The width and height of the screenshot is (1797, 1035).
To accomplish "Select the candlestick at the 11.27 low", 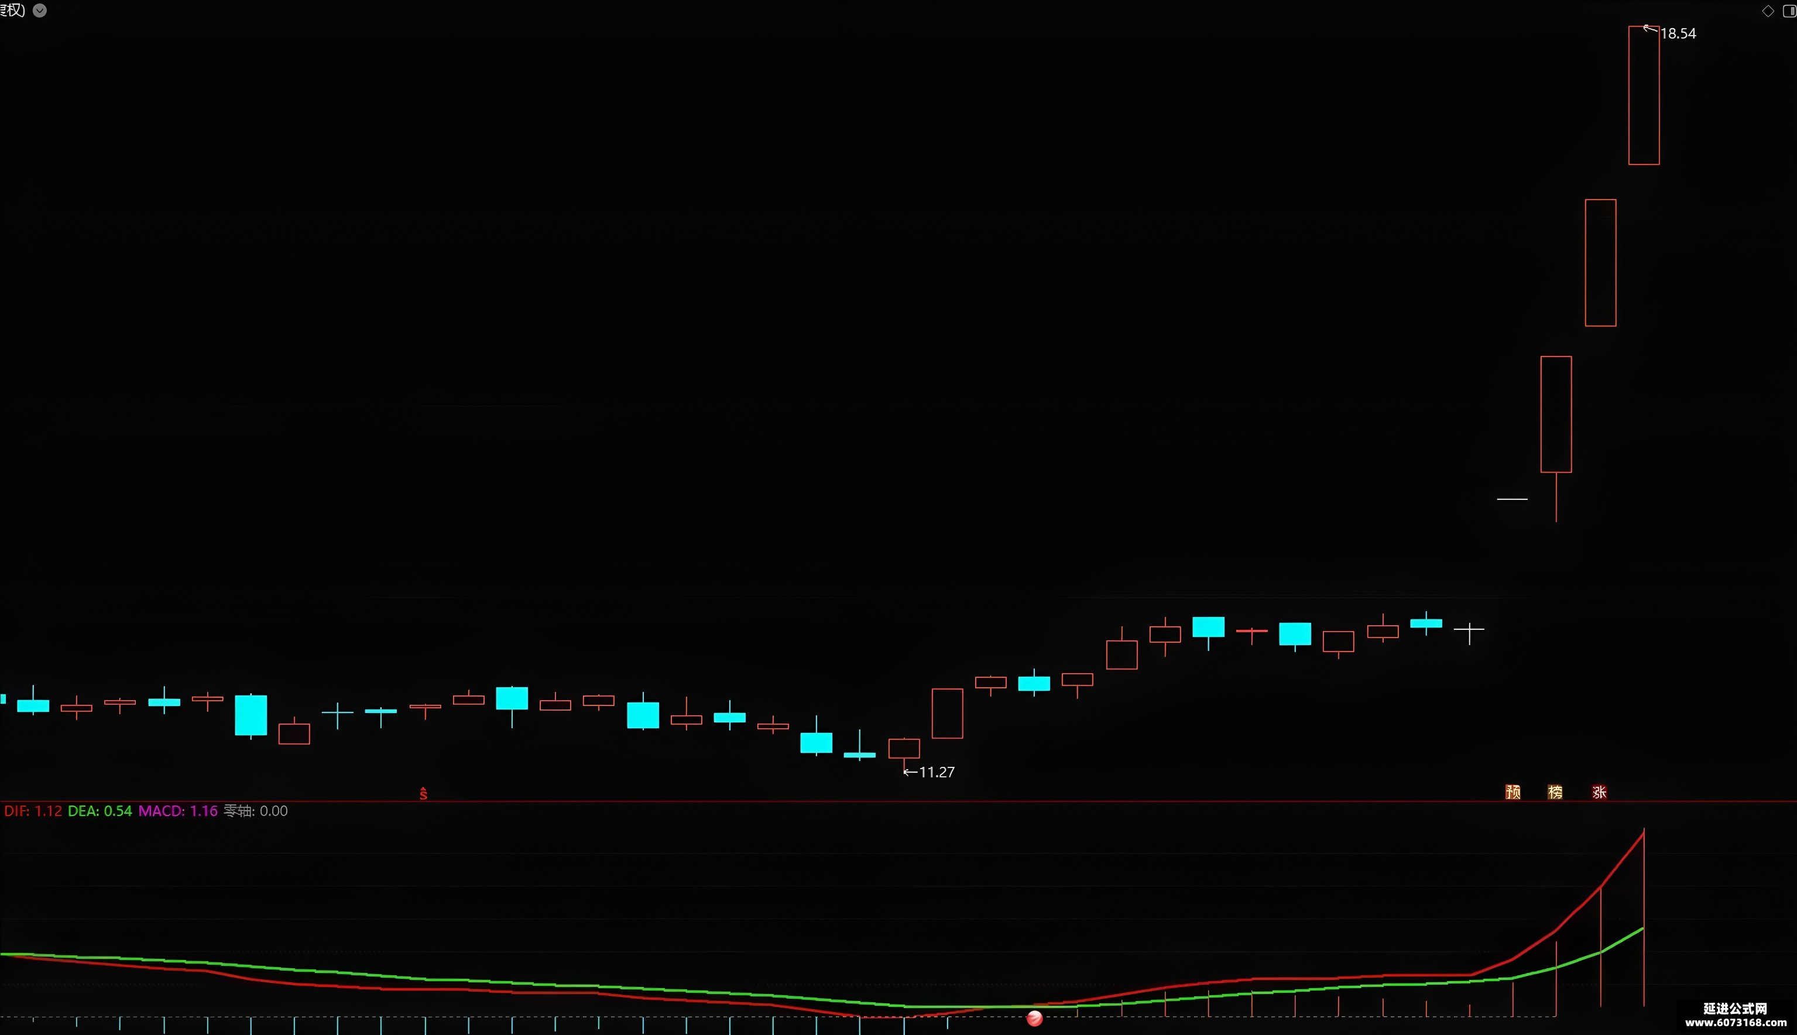I will 904,753.
